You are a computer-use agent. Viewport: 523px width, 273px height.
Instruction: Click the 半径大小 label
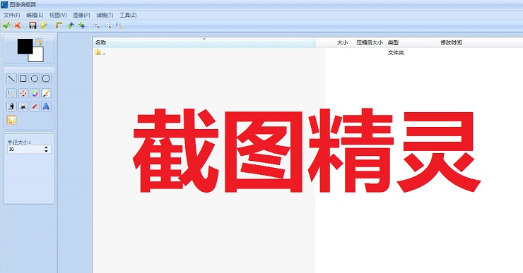pyautogui.click(x=19, y=142)
